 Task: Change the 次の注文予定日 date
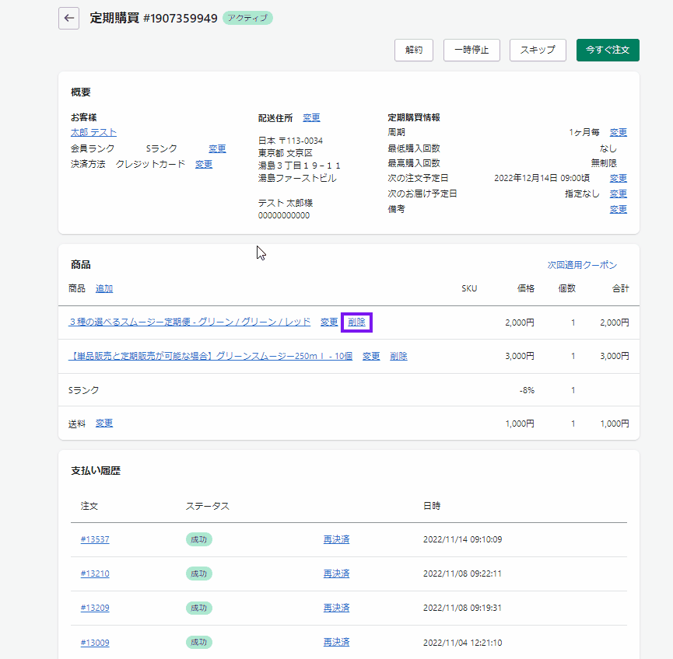click(618, 178)
